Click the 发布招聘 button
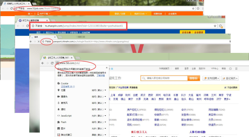249x137 pixels. [x=211, y=78]
